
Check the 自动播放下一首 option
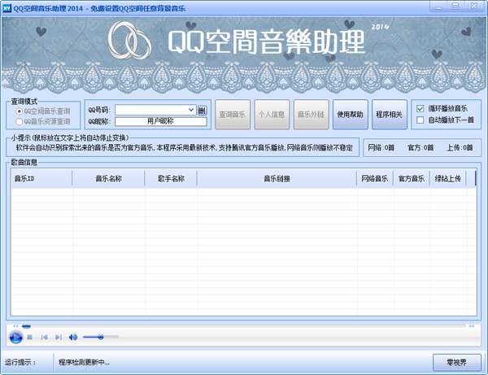click(x=420, y=120)
